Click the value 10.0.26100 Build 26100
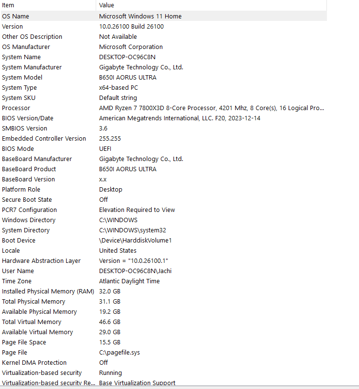The image size is (359, 389). [131, 27]
